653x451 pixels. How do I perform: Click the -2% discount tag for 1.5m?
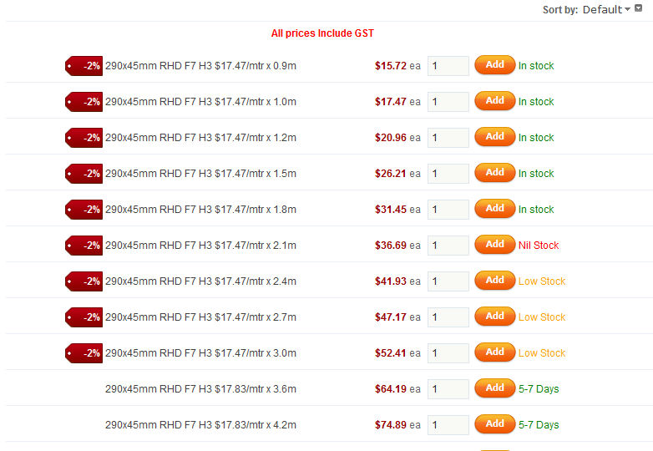click(84, 174)
